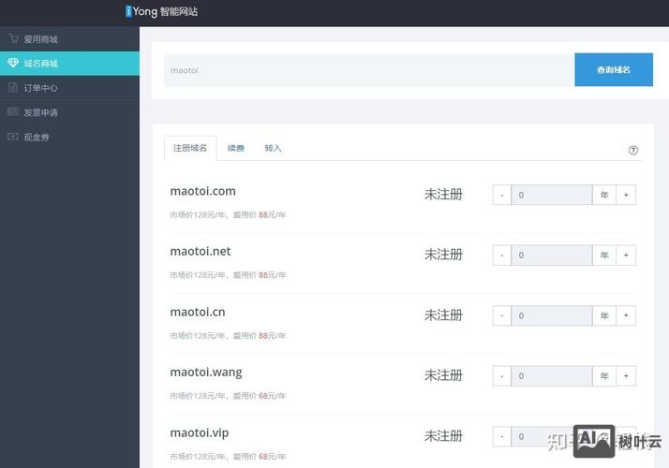Decrease years for maotoi.vip with minus
The image size is (669, 468).
click(x=501, y=436)
